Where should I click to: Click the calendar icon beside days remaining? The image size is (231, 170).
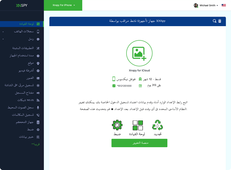[140, 86]
